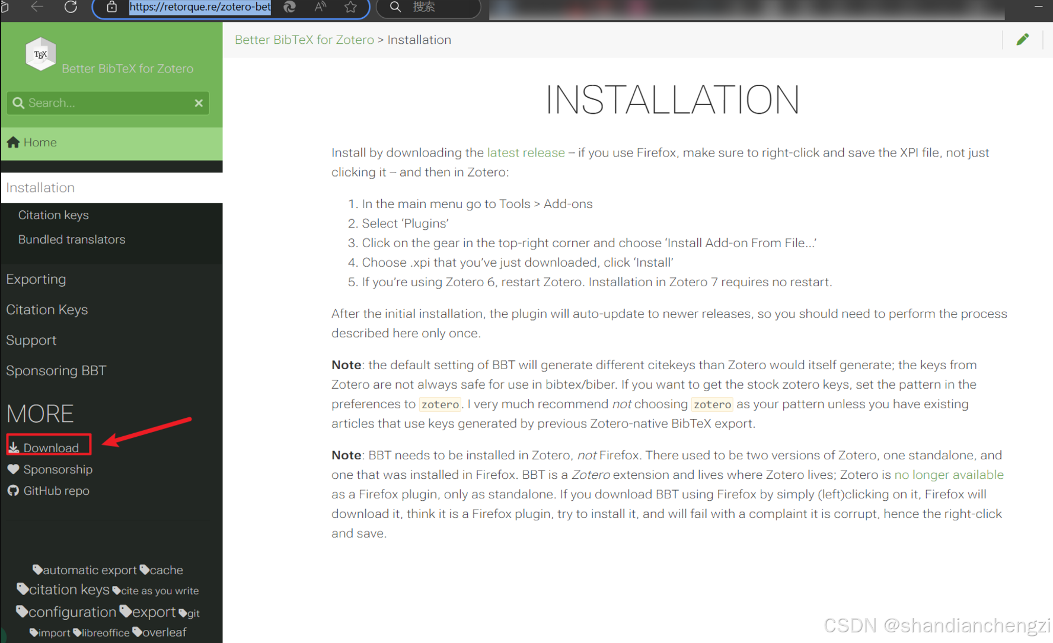1053x643 pixels.
Task: Open Sponsoring BBT section
Action: [56, 371]
